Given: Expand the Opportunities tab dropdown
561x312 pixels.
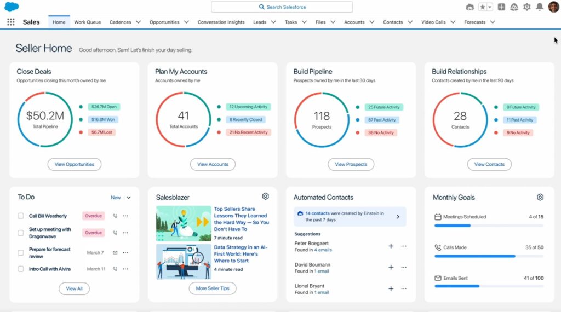Looking at the screenshot, I should [186, 22].
